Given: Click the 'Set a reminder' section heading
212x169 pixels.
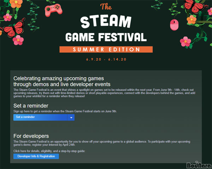Looking at the screenshot, I should pos(31,106).
